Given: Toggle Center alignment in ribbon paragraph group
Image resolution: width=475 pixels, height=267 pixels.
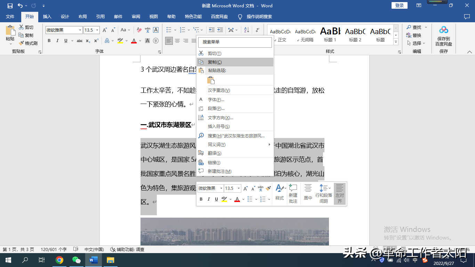Looking at the screenshot, I should pyautogui.click(x=177, y=41).
